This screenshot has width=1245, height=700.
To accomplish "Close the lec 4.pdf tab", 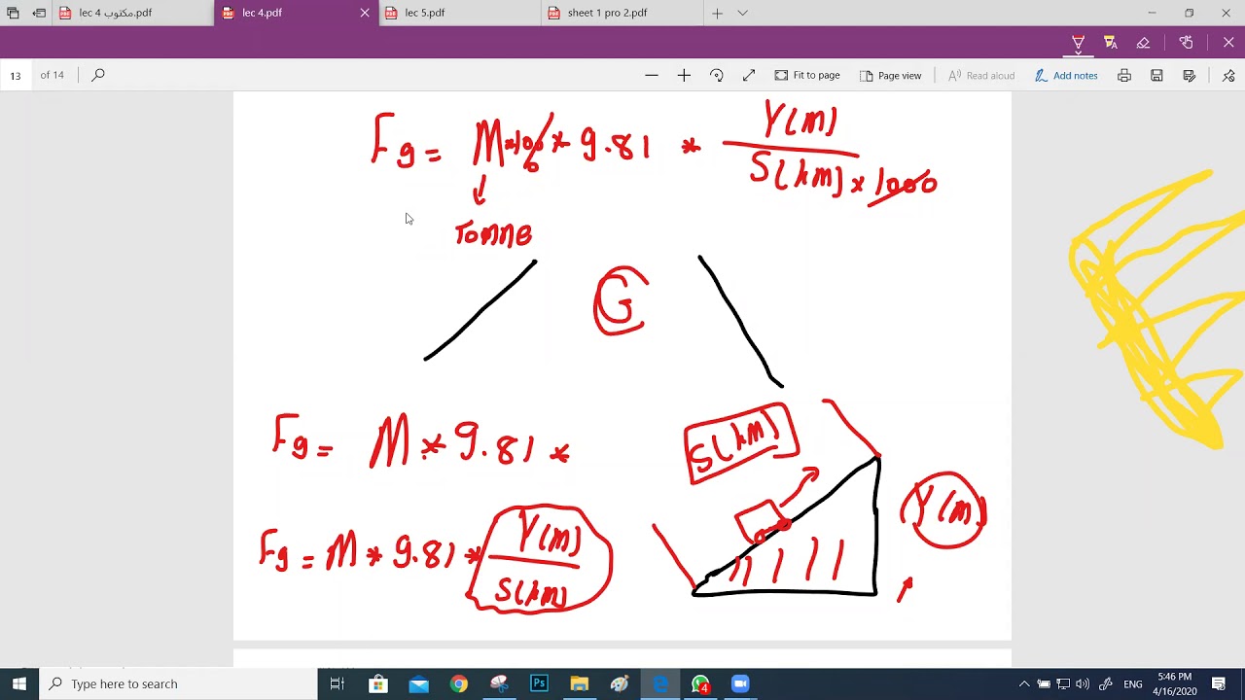I will pyautogui.click(x=365, y=13).
